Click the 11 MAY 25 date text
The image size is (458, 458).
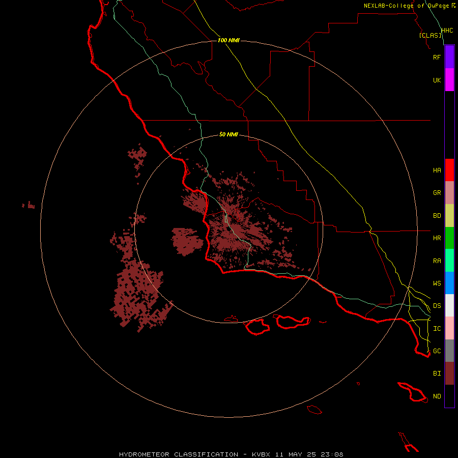[x=296, y=454]
